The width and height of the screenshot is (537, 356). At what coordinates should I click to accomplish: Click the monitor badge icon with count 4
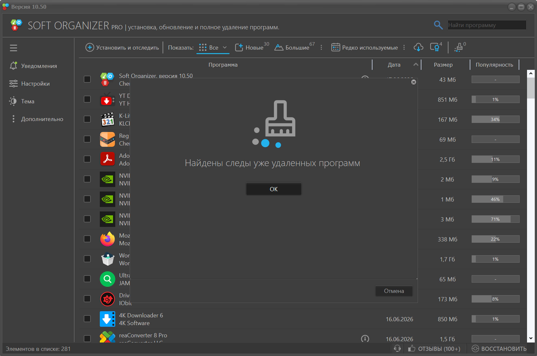click(436, 47)
